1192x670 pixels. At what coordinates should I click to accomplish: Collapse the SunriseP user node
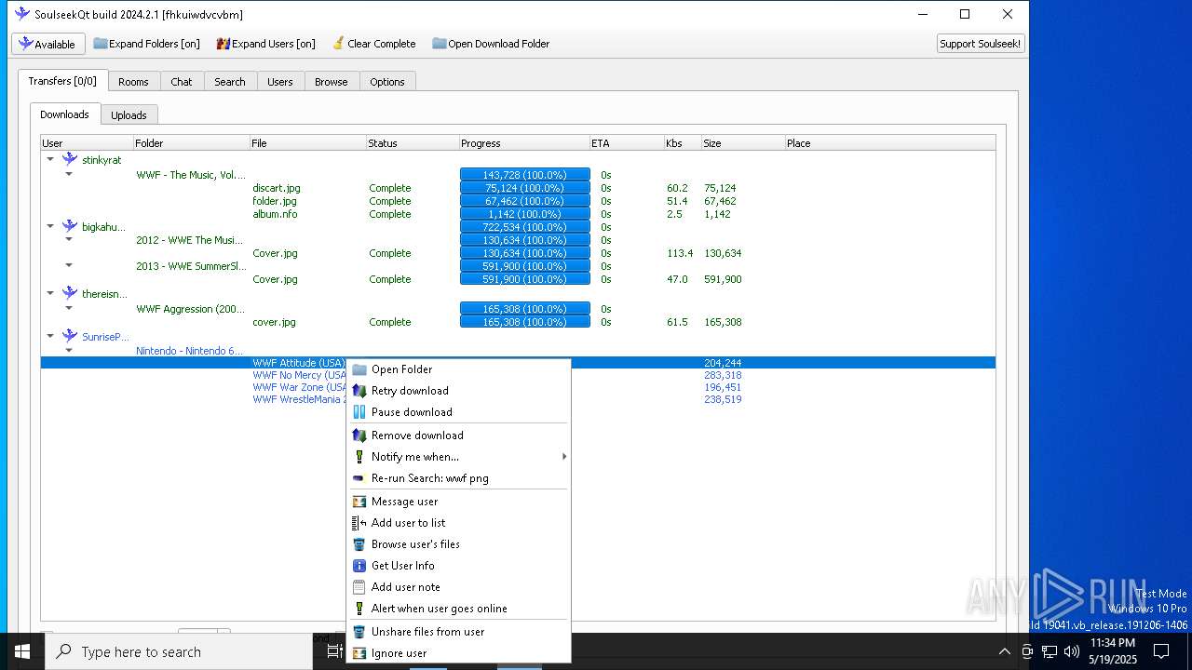[50, 336]
